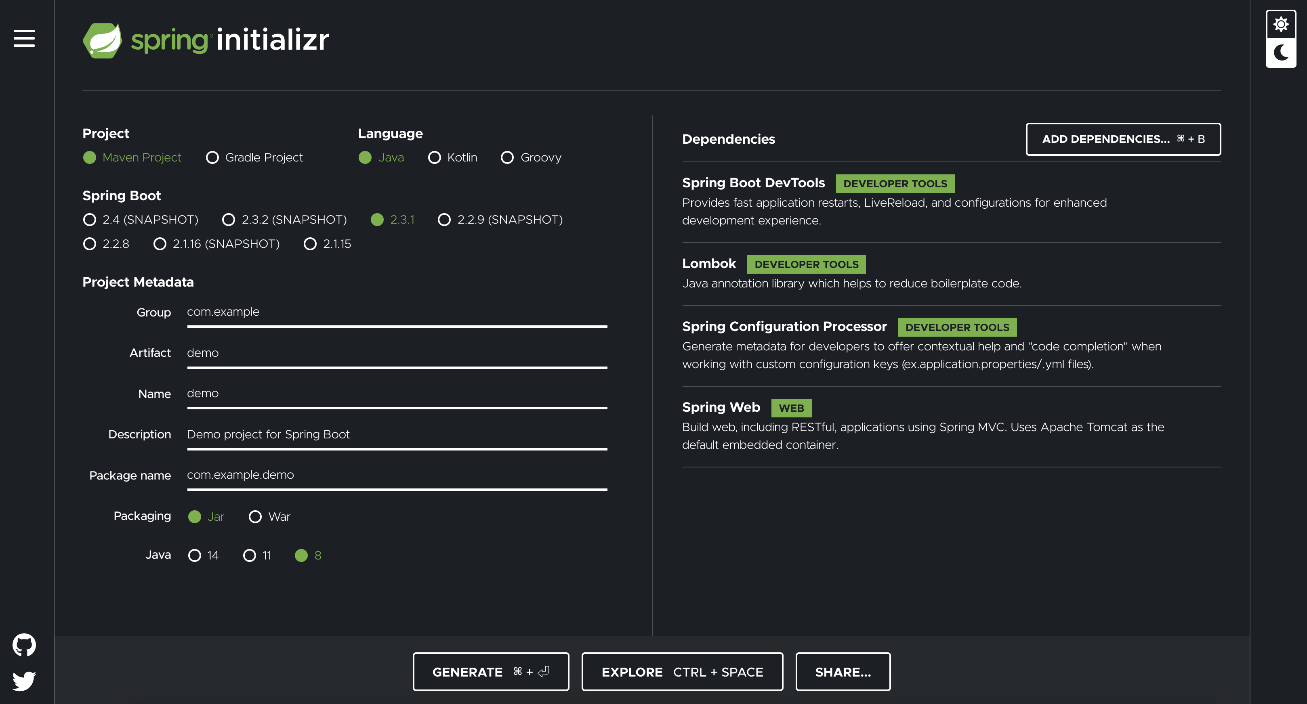Image resolution: width=1307 pixels, height=704 pixels.
Task: Open the Twitter bird icon
Action: (x=24, y=681)
